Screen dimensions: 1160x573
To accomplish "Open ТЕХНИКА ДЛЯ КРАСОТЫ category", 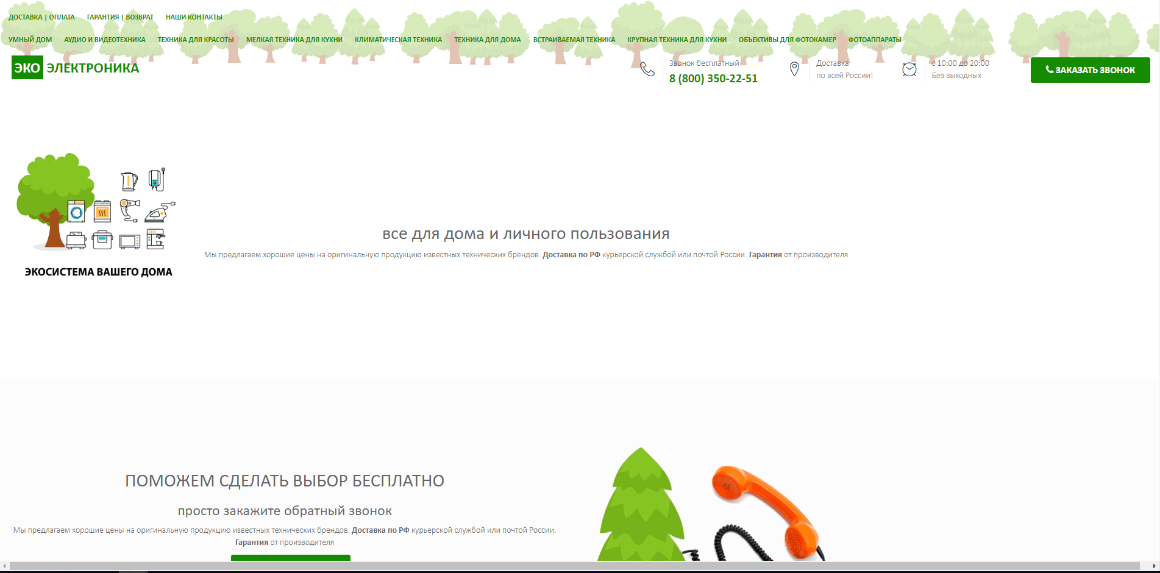I will click(196, 40).
